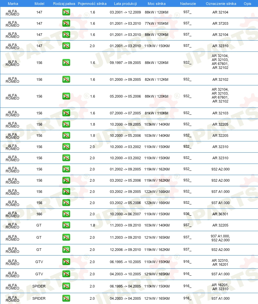Click petrol icon in 156 82kW / 112KM row
Image resolution: width=258 pixels, height=304 pixels.
point(66,79)
